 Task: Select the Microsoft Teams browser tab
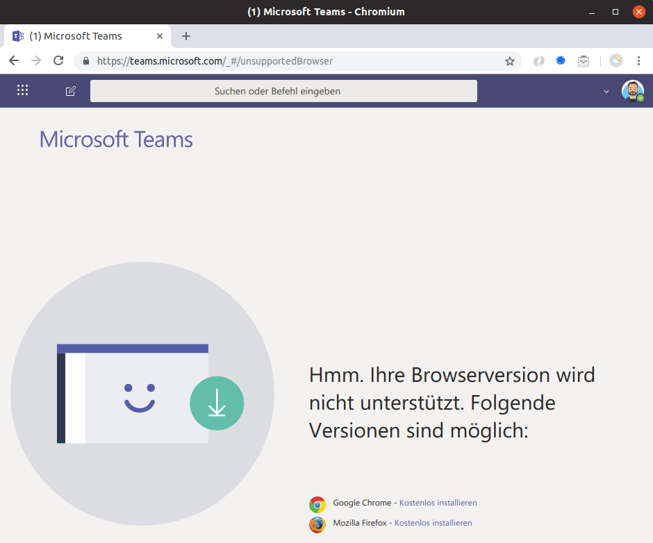83,36
